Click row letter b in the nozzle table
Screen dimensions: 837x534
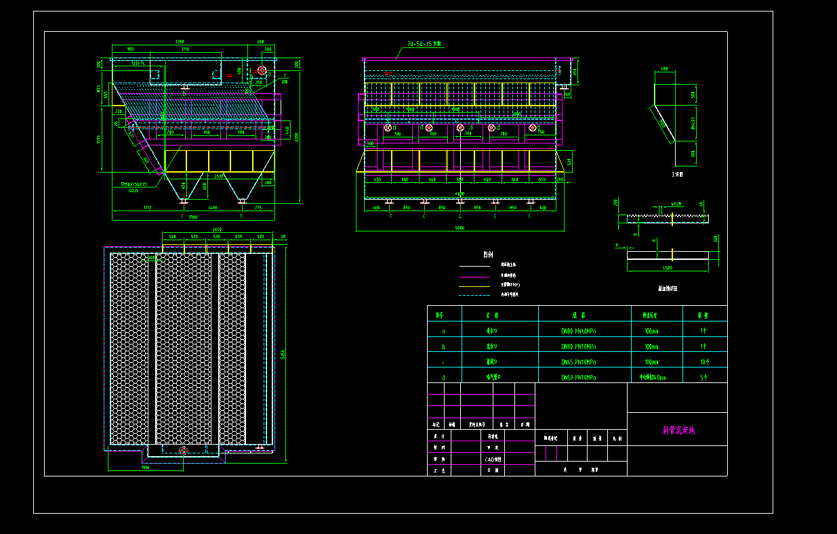444,347
